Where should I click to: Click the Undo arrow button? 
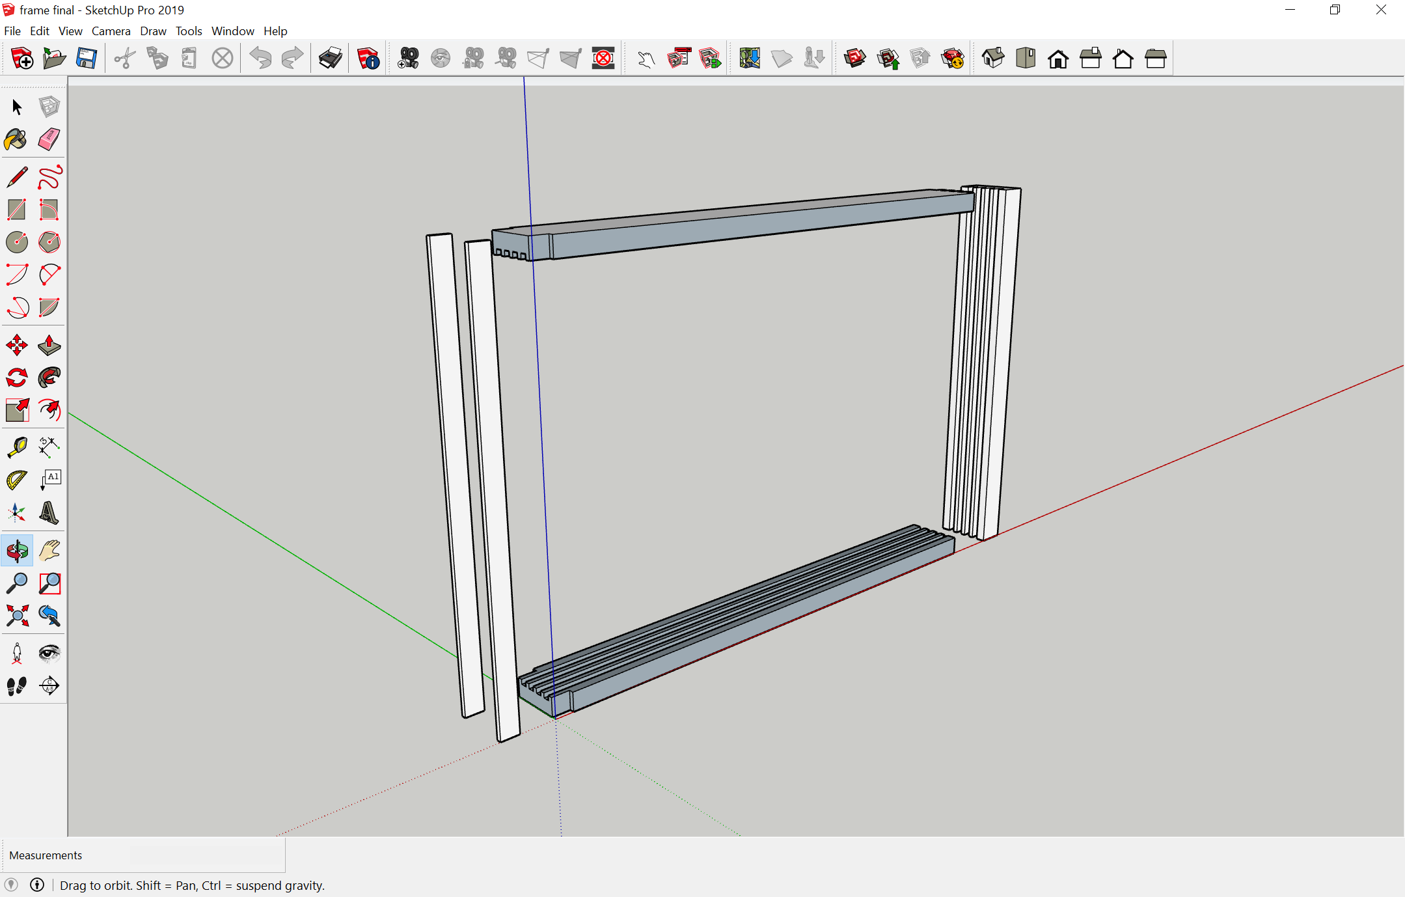(260, 59)
